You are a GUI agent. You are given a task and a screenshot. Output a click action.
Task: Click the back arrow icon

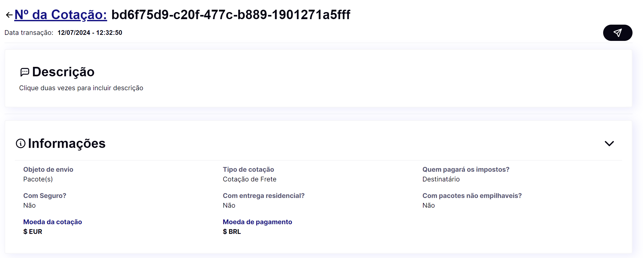(x=9, y=15)
